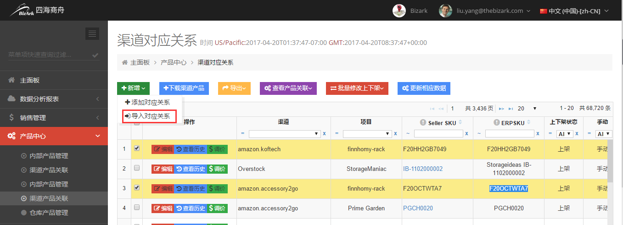Expand 数据分析报表 sidebar menu
The image size is (623, 225).
coord(54,99)
